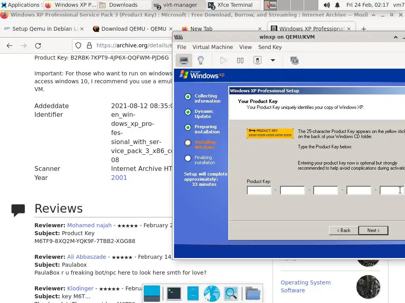Close the New Tab tab
This screenshot has height=303, width=405.
[x=260, y=29]
